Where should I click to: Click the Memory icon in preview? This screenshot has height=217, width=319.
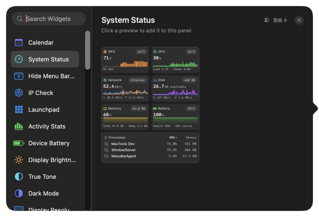(105, 109)
